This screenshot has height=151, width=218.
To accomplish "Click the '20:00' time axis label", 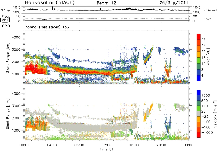I will coord(161,145).
